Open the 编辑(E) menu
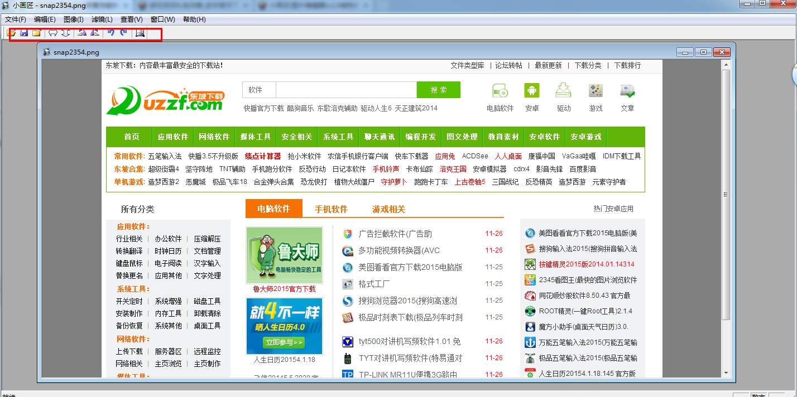 click(x=45, y=20)
